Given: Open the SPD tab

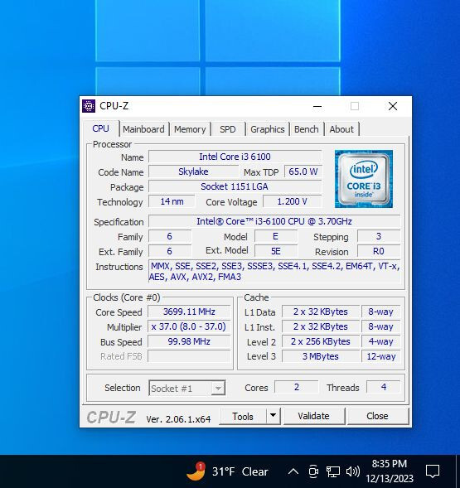Looking at the screenshot, I should [x=228, y=129].
